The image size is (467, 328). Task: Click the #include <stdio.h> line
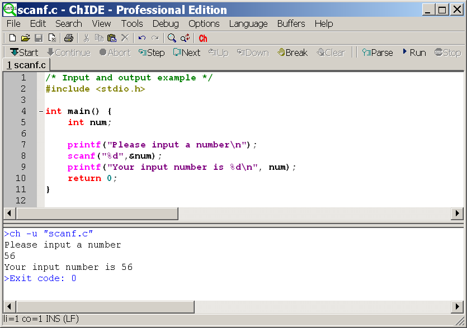point(95,89)
